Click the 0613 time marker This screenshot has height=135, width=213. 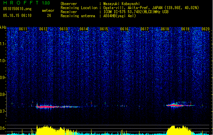pyautogui.click(x=64, y=29)
